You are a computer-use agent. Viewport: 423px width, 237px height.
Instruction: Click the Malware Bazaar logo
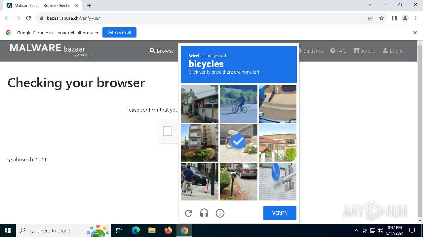(x=51, y=50)
